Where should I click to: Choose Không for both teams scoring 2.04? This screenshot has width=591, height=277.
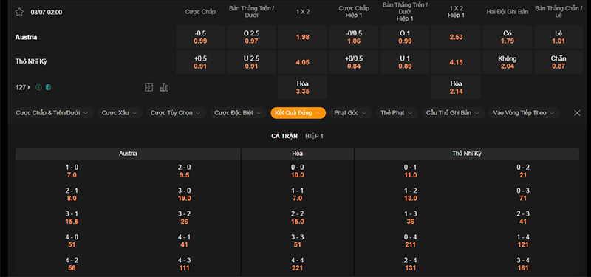click(508, 62)
